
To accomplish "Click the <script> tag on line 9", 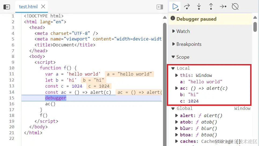I will click(45, 62).
